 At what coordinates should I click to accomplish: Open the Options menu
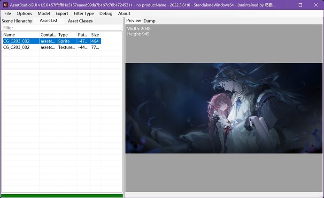pyautogui.click(x=24, y=14)
